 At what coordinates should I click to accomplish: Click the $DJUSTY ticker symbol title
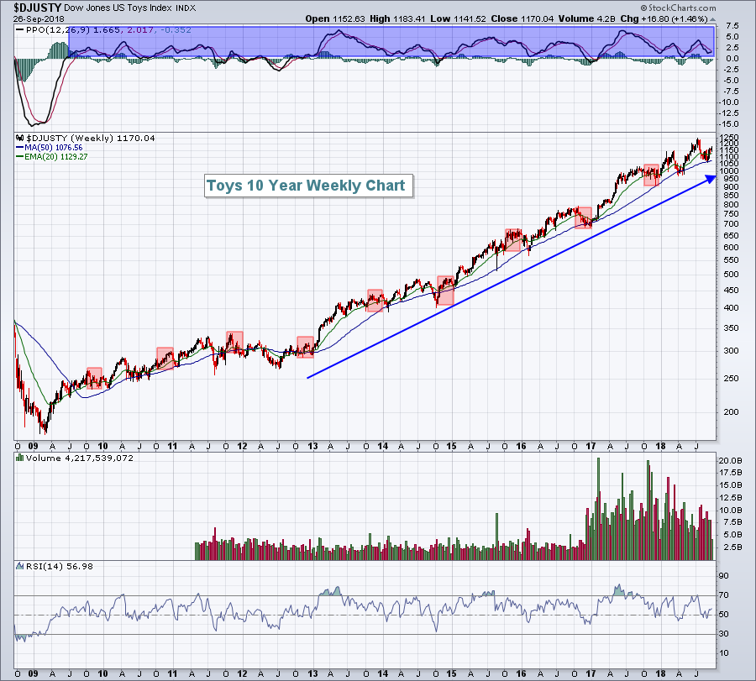[37, 8]
